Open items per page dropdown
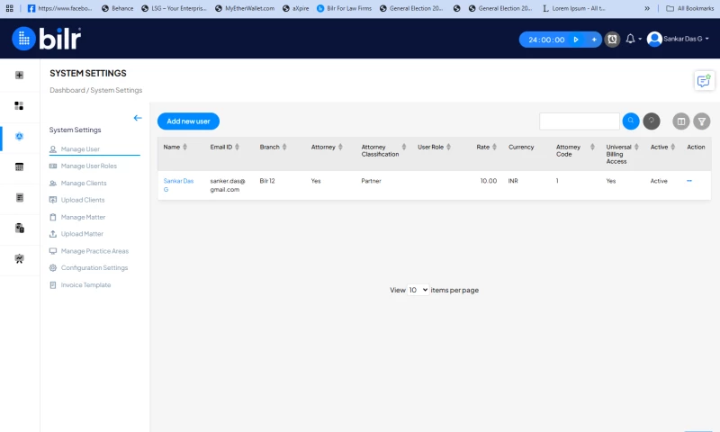 coord(418,290)
